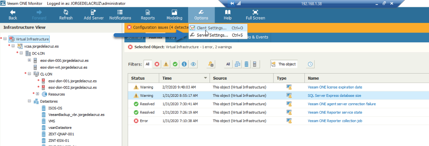Image resolution: width=429 pixels, height=146 pixels.
Task: Open the clock time-period filter
Action: click(310, 64)
